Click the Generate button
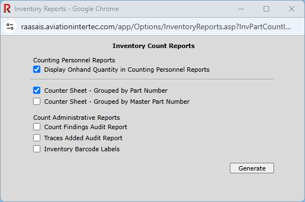 coord(252,168)
